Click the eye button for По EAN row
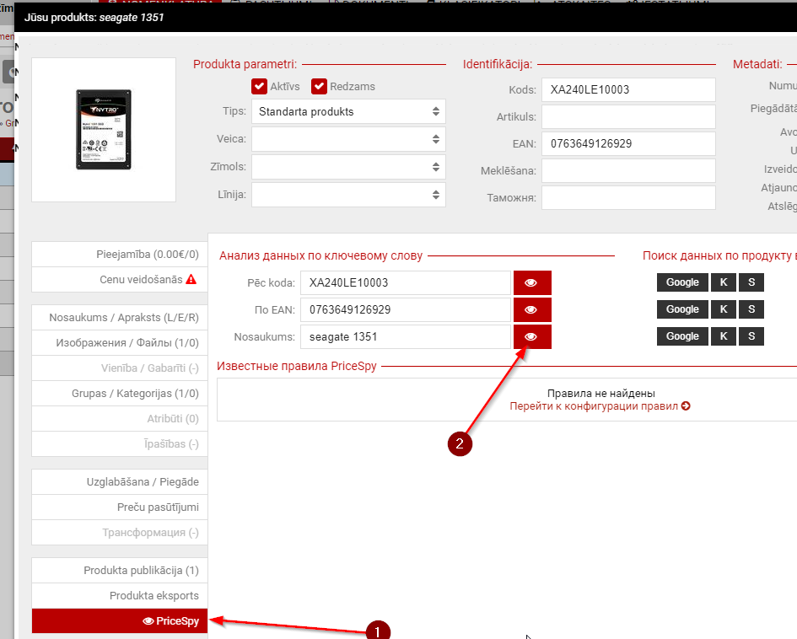The image size is (797, 639). 531,309
